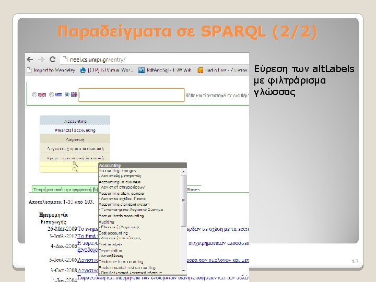Click the Λογιστική tag
Viewport: 376px width, 282px height.
click(x=75, y=139)
